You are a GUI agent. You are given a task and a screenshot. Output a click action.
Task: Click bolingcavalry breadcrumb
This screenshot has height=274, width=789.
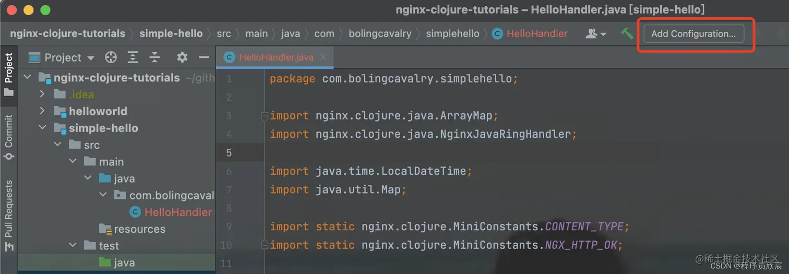[x=380, y=33]
